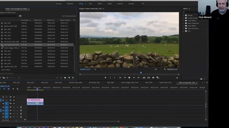Viewport: 229px width, 128px height.
Task: Click the trash Clear icon in Project panel
Action: (x=73, y=78)
